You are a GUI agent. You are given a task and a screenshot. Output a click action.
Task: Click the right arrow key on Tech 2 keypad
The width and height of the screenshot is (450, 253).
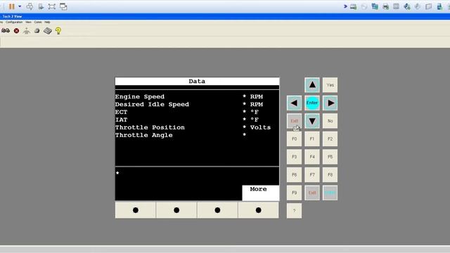point(330,103)
